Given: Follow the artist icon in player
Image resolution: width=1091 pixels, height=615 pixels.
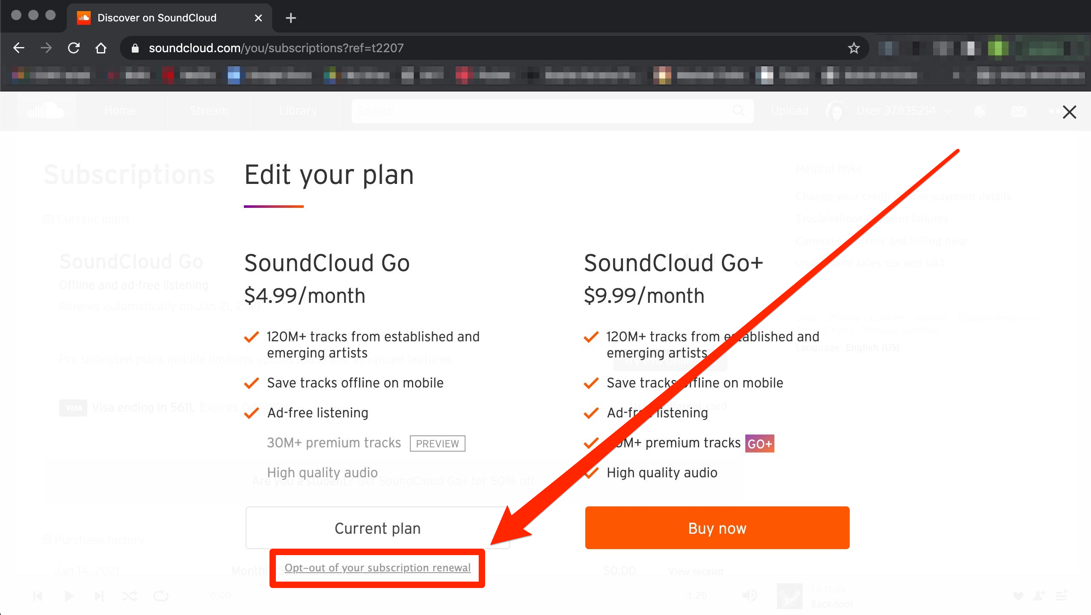Looking at the screenshot, I should (x=1039, y=596).
